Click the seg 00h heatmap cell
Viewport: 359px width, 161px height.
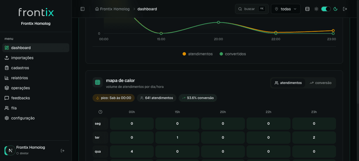coord(132,124)
